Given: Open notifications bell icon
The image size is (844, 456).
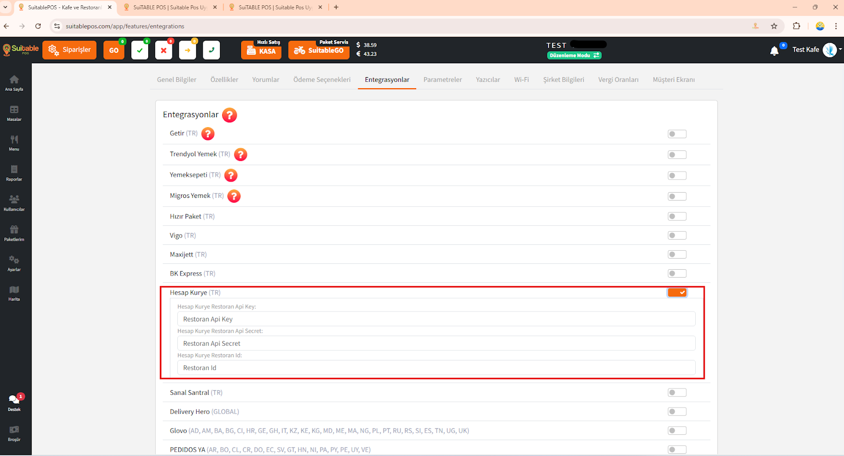Looking at the screenshot, I should point(774,51).
